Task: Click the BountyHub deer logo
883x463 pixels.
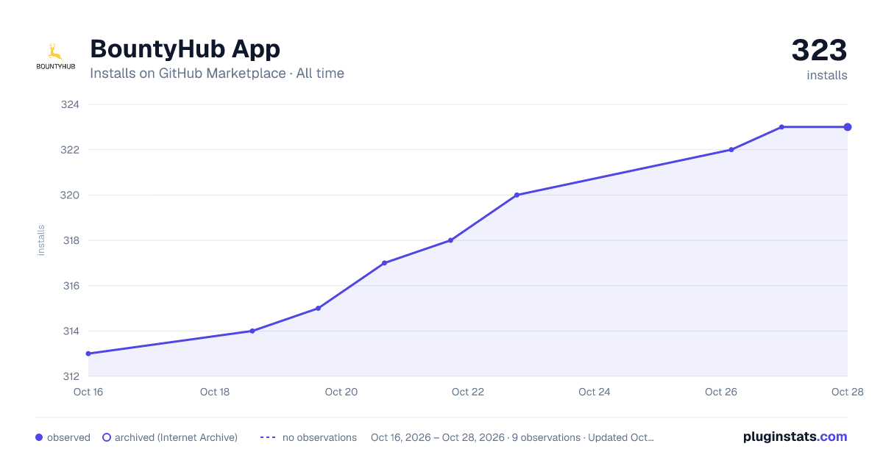Action: pos(56,57)
